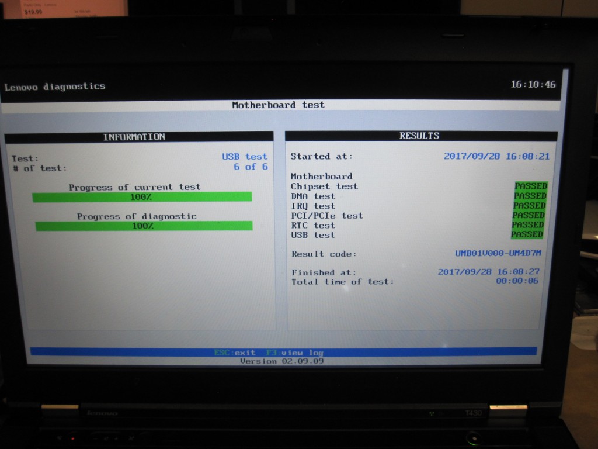This screenshot has width=598, height=449.
Task: Click the INFORMATION panel header
Action: (x=139, y=137)
